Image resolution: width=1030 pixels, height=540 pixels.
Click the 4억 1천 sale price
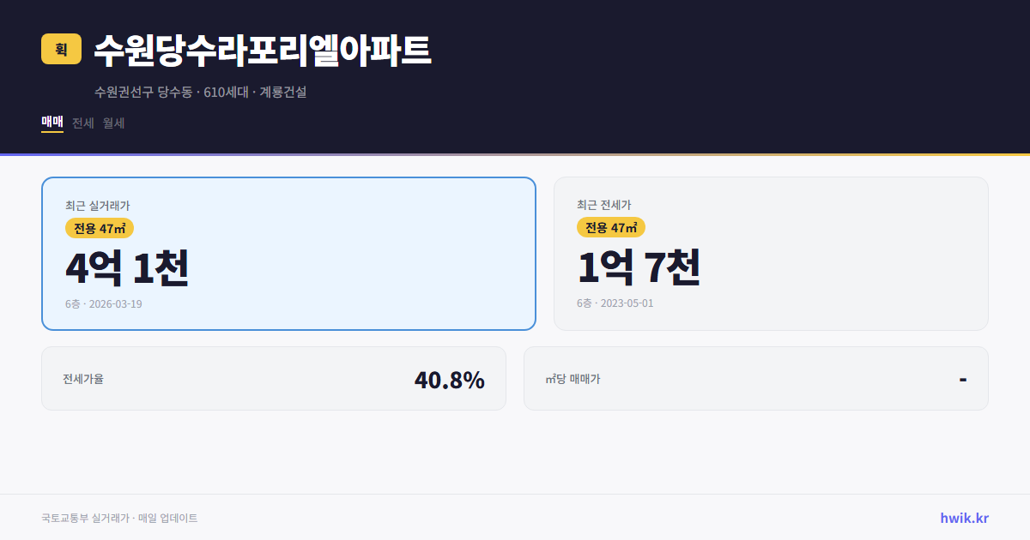pyautogui.click(x=127, y=267)
